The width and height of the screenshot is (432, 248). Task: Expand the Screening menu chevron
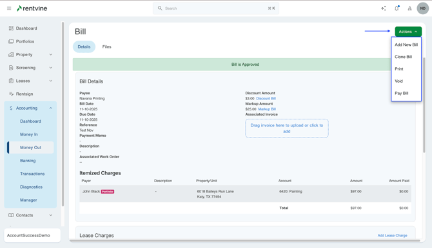pos(51,68)
